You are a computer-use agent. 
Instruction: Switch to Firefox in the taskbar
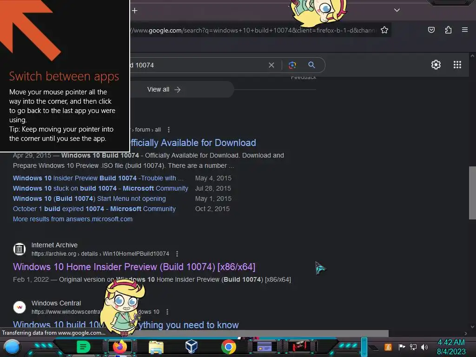pos(120,347)
